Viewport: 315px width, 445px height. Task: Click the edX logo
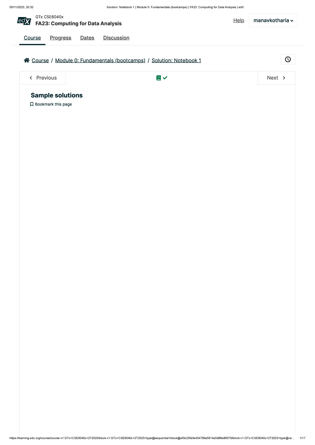click(x=24, y=21)
